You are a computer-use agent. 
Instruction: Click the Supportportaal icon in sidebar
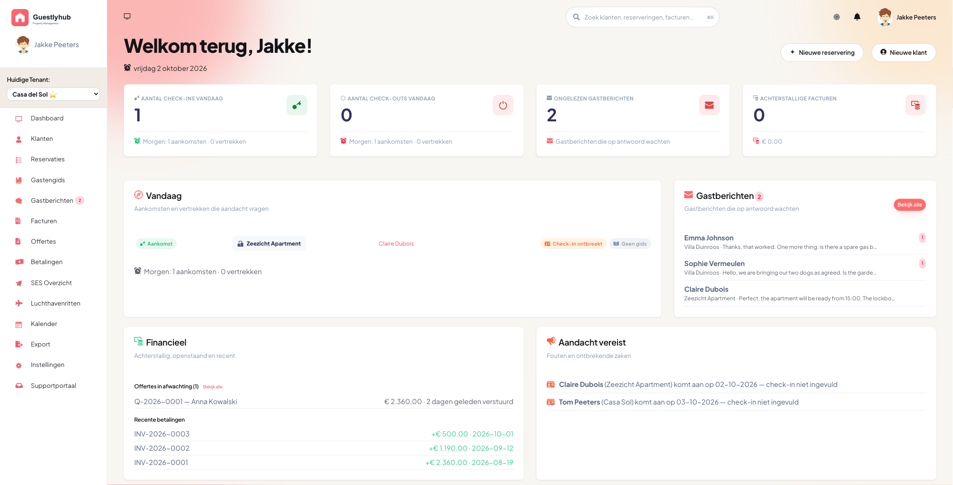click(19, 386)
